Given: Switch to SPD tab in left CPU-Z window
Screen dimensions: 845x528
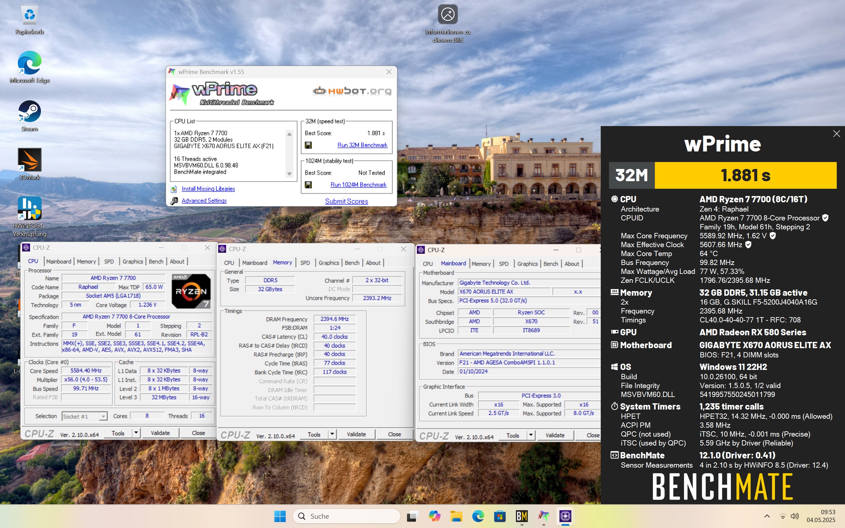Looking at the screenshot, I should pos(109,262).
